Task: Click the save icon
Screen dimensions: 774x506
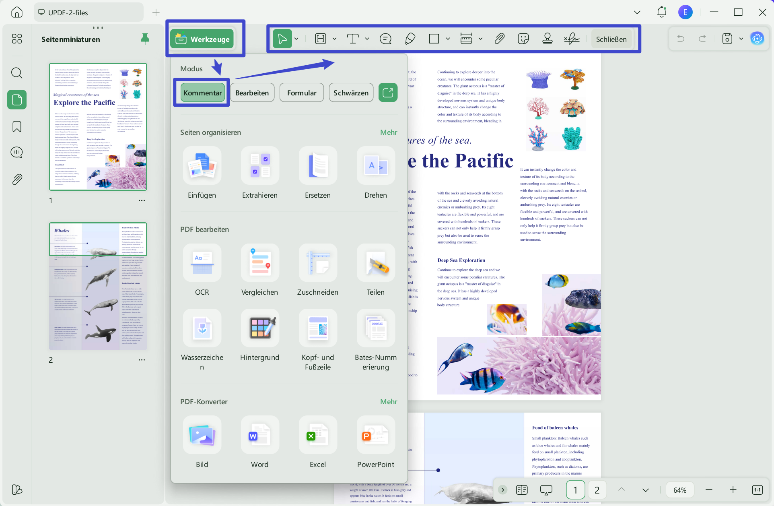Action: coord(727,39)
